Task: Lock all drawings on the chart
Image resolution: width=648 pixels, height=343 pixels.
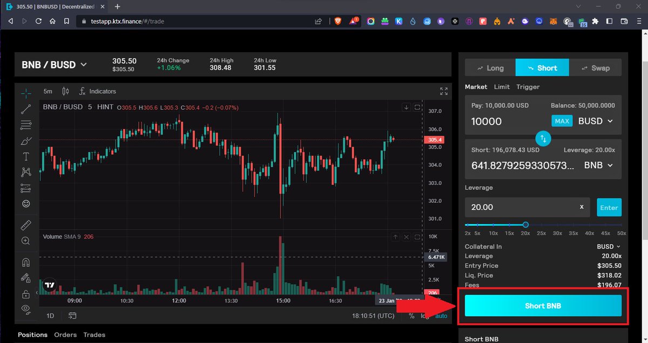Action: click(x=26, y=294)
